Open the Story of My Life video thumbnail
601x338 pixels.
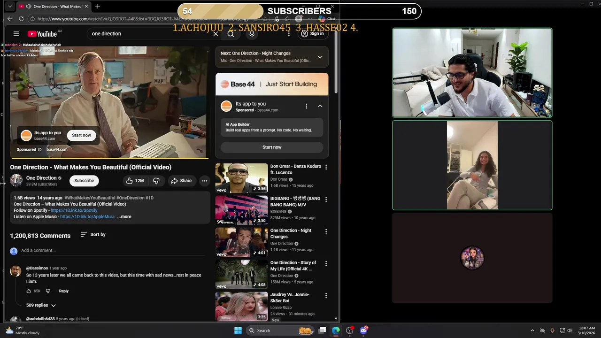241,274
